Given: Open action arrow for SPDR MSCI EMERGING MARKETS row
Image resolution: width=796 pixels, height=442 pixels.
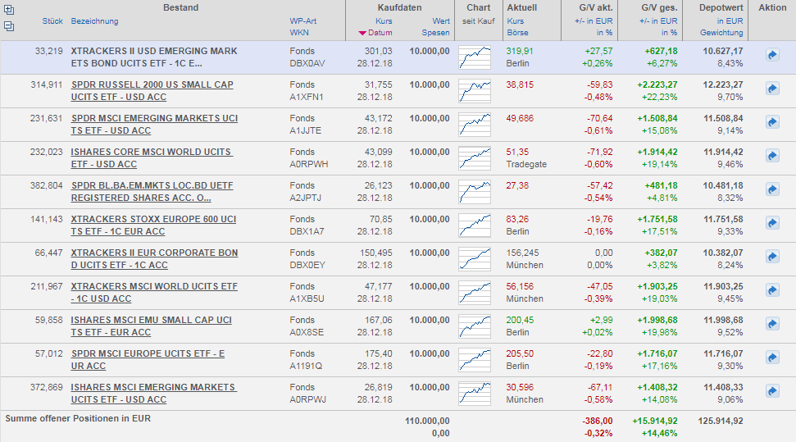Looking at the screenshot, I should [772, 122].
